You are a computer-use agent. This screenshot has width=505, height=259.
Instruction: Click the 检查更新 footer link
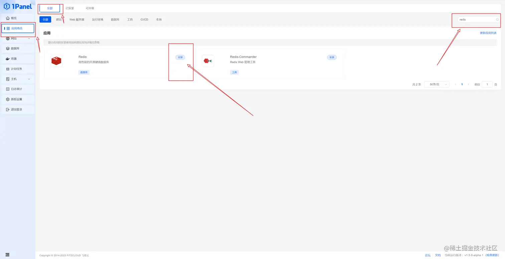[492, 255]
